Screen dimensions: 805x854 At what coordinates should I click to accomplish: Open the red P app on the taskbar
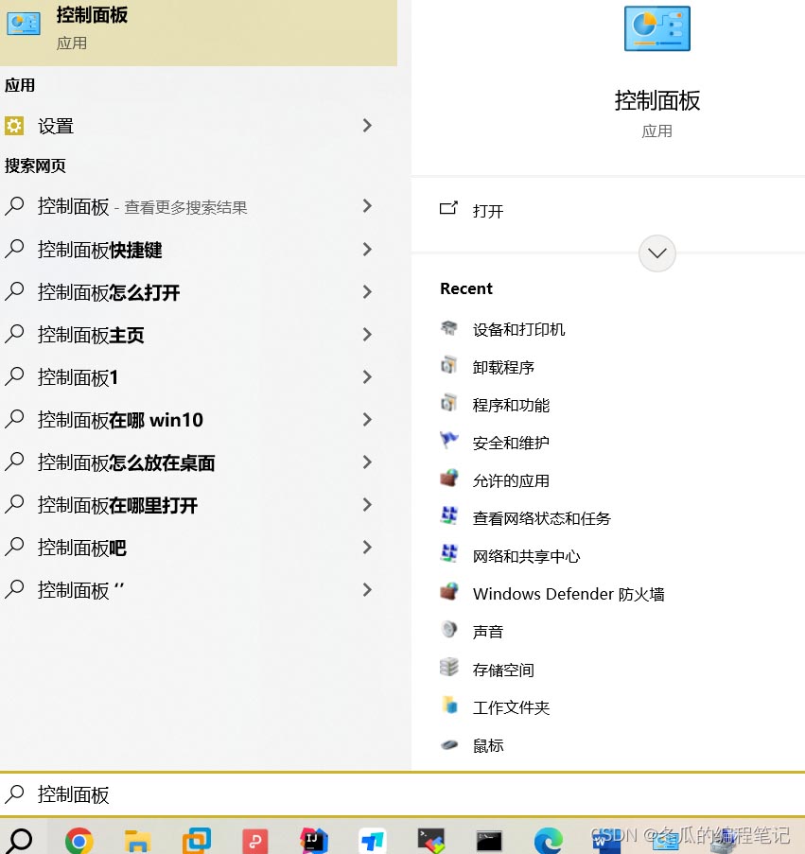(254, 841)
